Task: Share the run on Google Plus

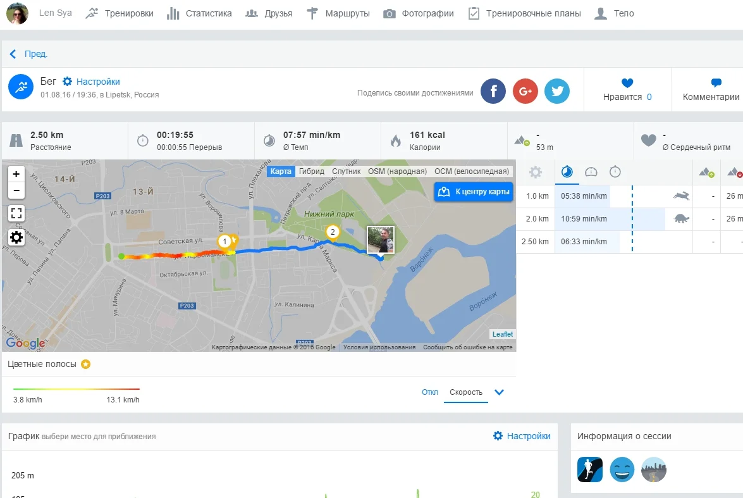Action: tap(525, 90)
